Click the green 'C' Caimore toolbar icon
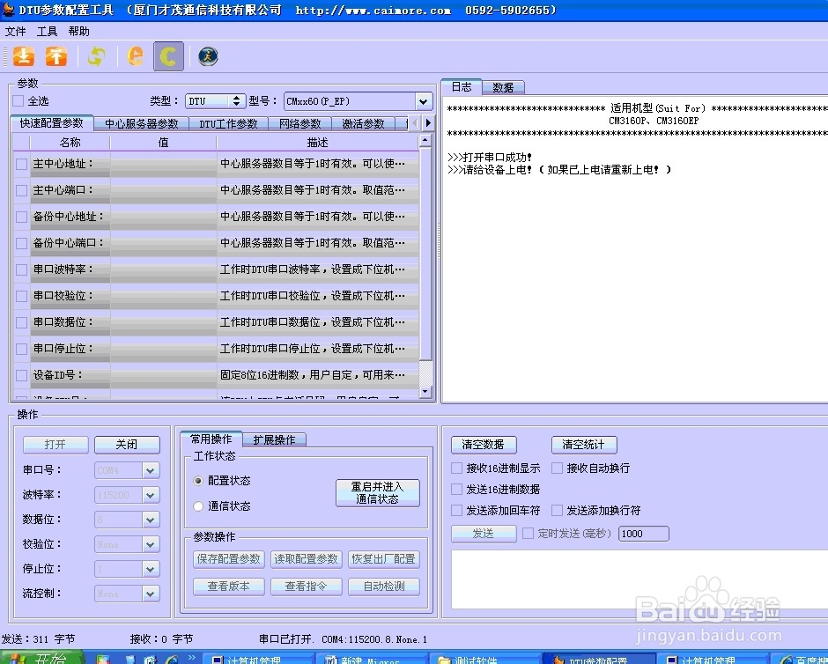This screenshot has height=664, width=828. pos(167,55)
